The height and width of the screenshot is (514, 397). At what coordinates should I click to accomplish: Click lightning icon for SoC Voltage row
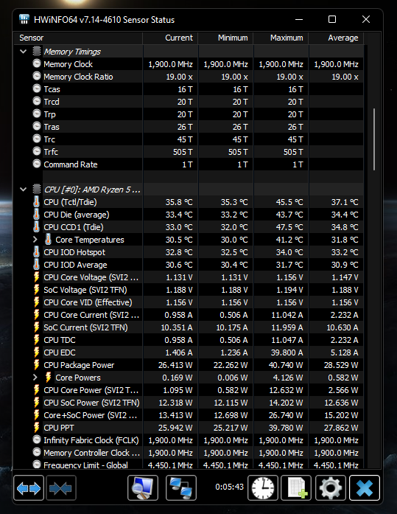pos(37,290)
